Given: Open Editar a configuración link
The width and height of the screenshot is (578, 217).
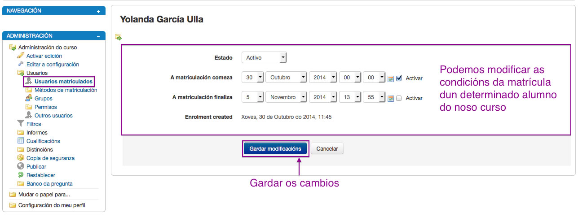Looking at the screenshot, I should pos(53,65).
